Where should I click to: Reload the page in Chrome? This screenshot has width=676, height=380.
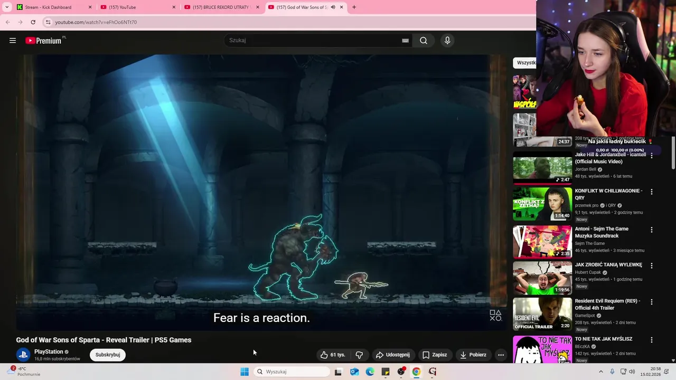click(33, 22)
